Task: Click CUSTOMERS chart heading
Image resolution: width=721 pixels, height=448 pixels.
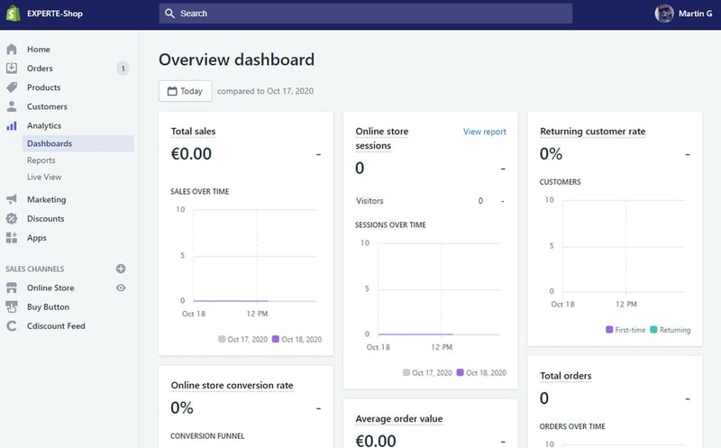Action: 560,182
